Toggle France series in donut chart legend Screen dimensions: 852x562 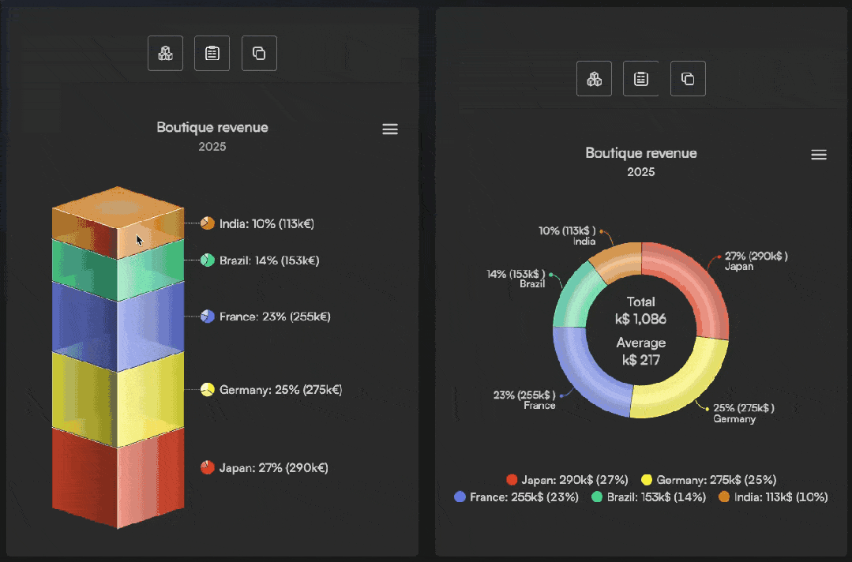(516, 496)
